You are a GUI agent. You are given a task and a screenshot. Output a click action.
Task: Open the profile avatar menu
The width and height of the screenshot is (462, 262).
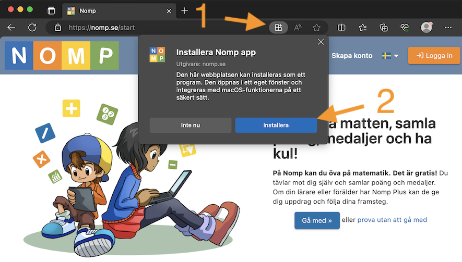(x=427, y=28)
